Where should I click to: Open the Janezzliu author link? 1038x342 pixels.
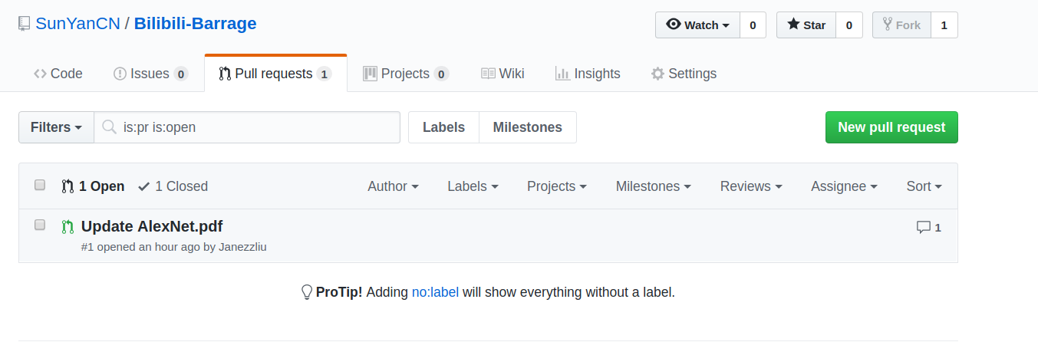(x=242, y=247)
